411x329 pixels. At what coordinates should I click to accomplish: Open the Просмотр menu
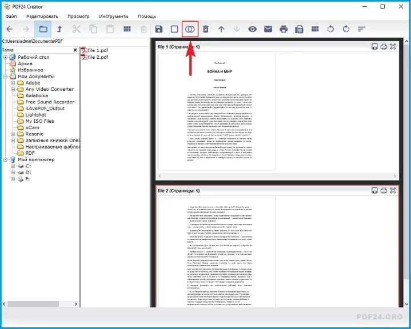[x=78, y=17]
